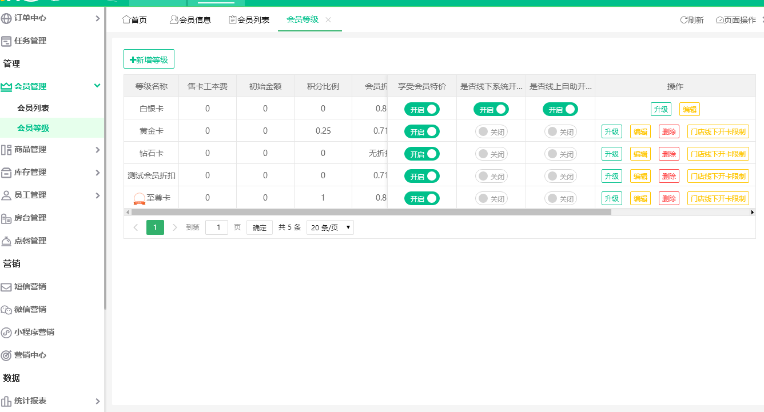
Task: Turn on 是否线上自助开卡 for 至尊卡
Action: click(x=560, y=198)
